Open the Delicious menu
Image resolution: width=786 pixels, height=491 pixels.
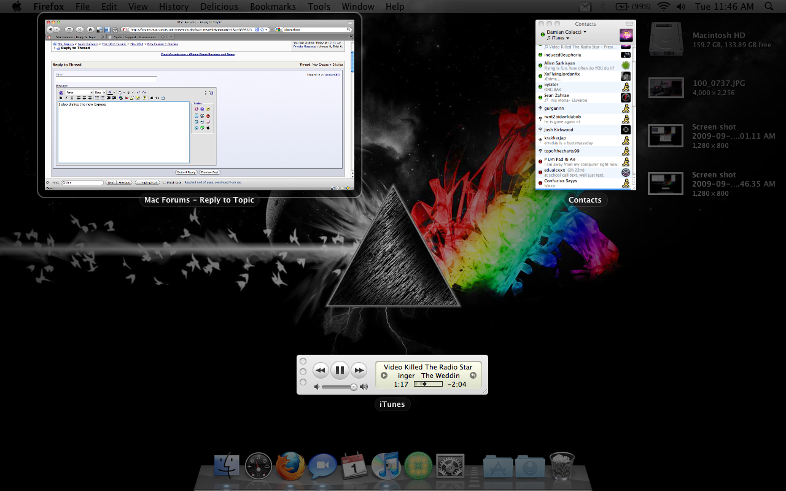[219, 7]
